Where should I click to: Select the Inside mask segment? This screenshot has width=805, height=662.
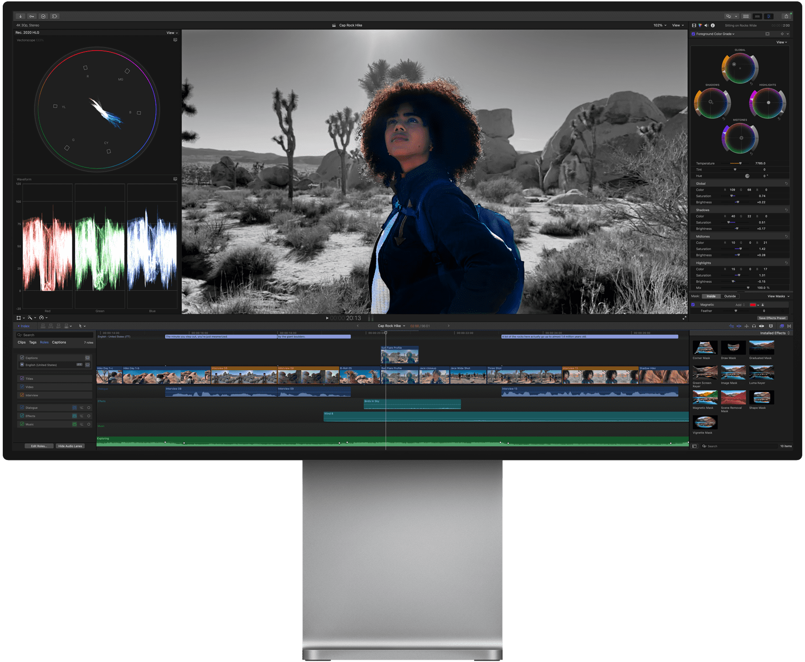click(711, 296)
